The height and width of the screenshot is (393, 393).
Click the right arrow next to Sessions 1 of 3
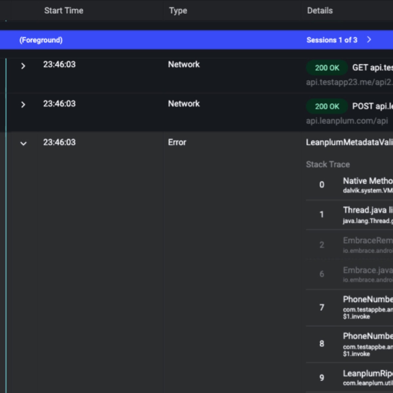(x=369, y=40)
